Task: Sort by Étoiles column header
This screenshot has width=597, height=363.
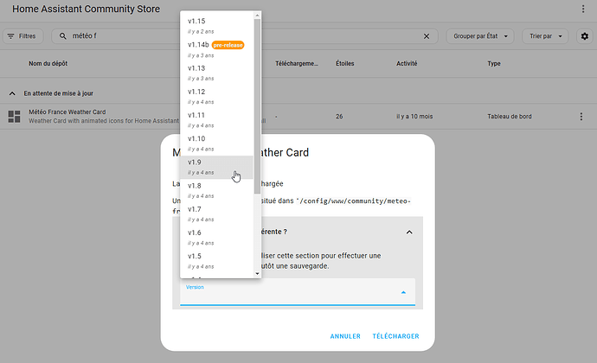Action: click(x=345, y=64)
